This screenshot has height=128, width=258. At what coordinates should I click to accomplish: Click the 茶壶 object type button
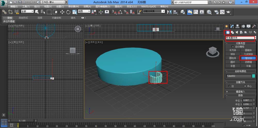click(x=233, y=66)
